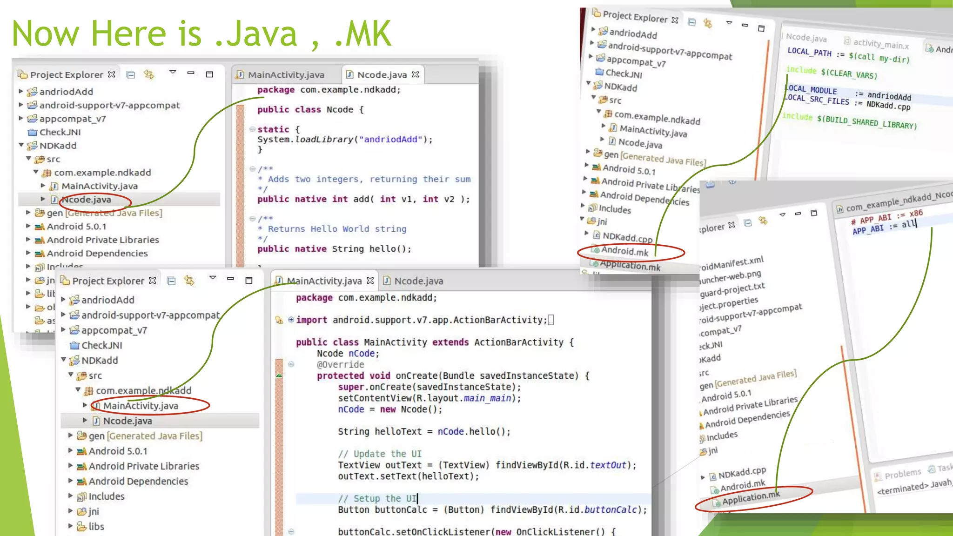
Task: Link with Editor icon in tilted Android.mk window
Action: 708,23
